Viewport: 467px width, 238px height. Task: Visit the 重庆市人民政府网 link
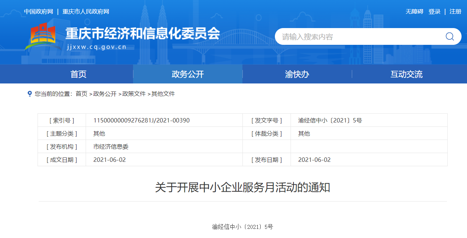click(86, 12)
